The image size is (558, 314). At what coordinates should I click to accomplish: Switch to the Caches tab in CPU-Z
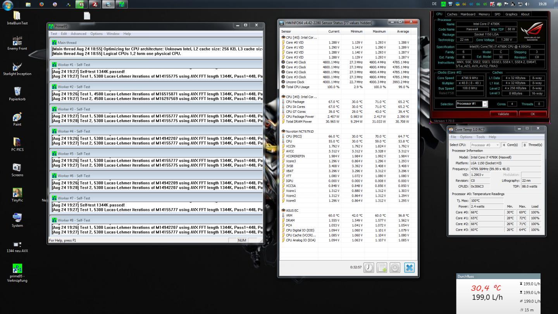click(x=452, y=14)
